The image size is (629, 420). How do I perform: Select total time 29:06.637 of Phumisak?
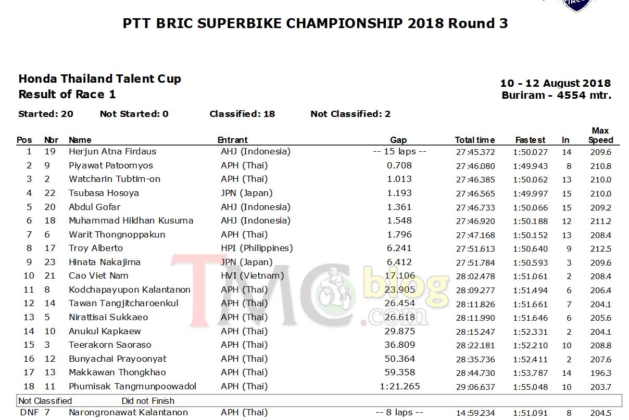coord(475,387)
